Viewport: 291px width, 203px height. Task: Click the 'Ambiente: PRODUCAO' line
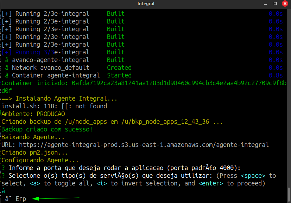[33, 114]
